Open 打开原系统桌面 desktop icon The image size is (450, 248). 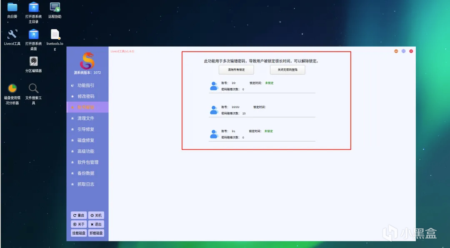[34, 35]
